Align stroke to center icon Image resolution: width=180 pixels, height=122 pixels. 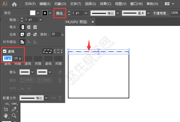(23, 42)
